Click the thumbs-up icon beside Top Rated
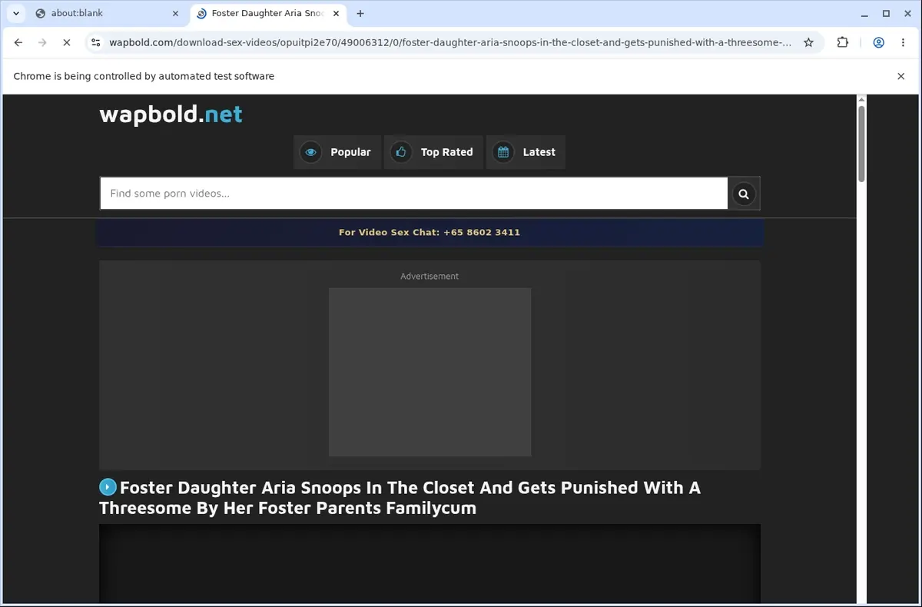 [x=400, y=152]
